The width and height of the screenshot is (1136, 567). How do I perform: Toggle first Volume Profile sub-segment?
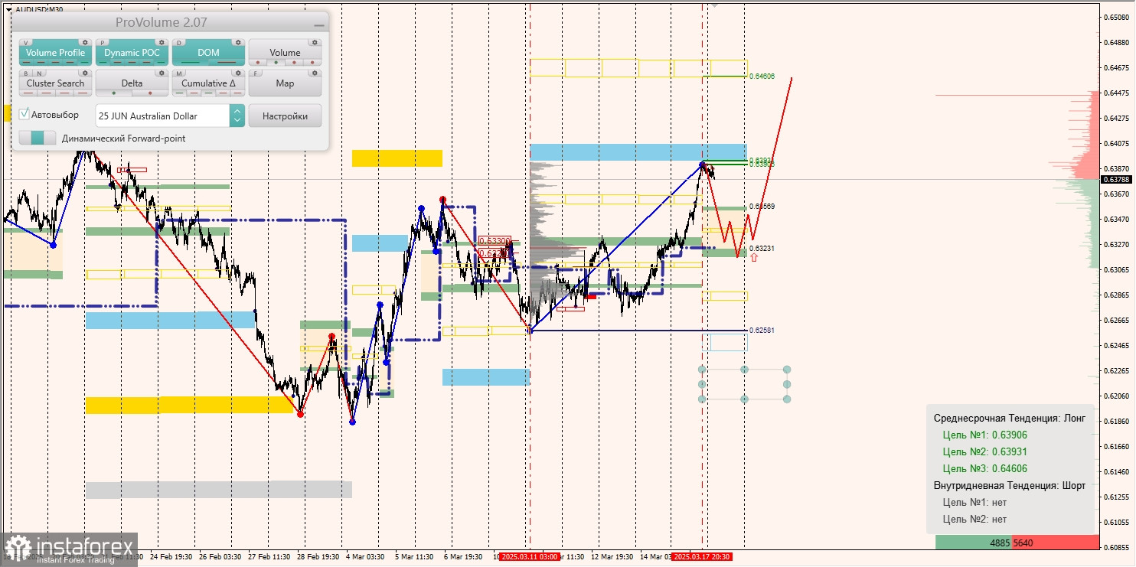[x=26, y=62]
